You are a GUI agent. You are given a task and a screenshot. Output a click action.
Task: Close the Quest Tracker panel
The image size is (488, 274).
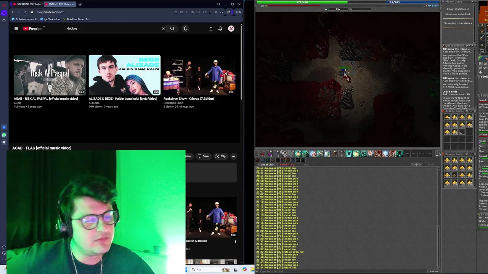click(x=475, y=46)
